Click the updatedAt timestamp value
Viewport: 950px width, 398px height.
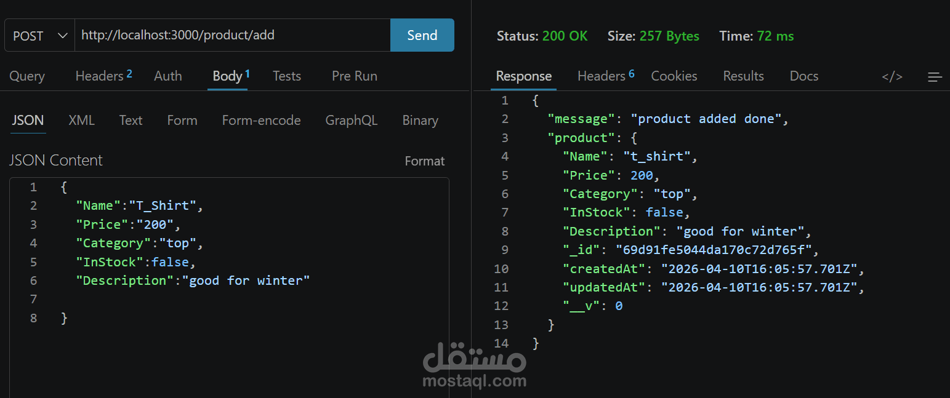tap(760, 287)
